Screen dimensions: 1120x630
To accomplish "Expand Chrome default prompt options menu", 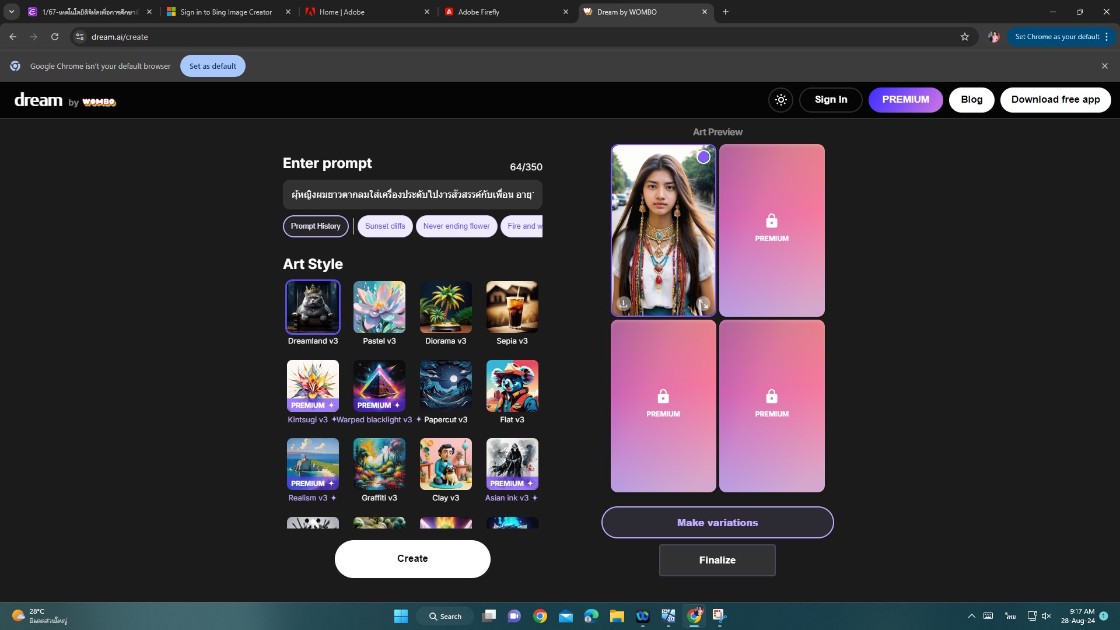I will click(x=1107, y=37).
